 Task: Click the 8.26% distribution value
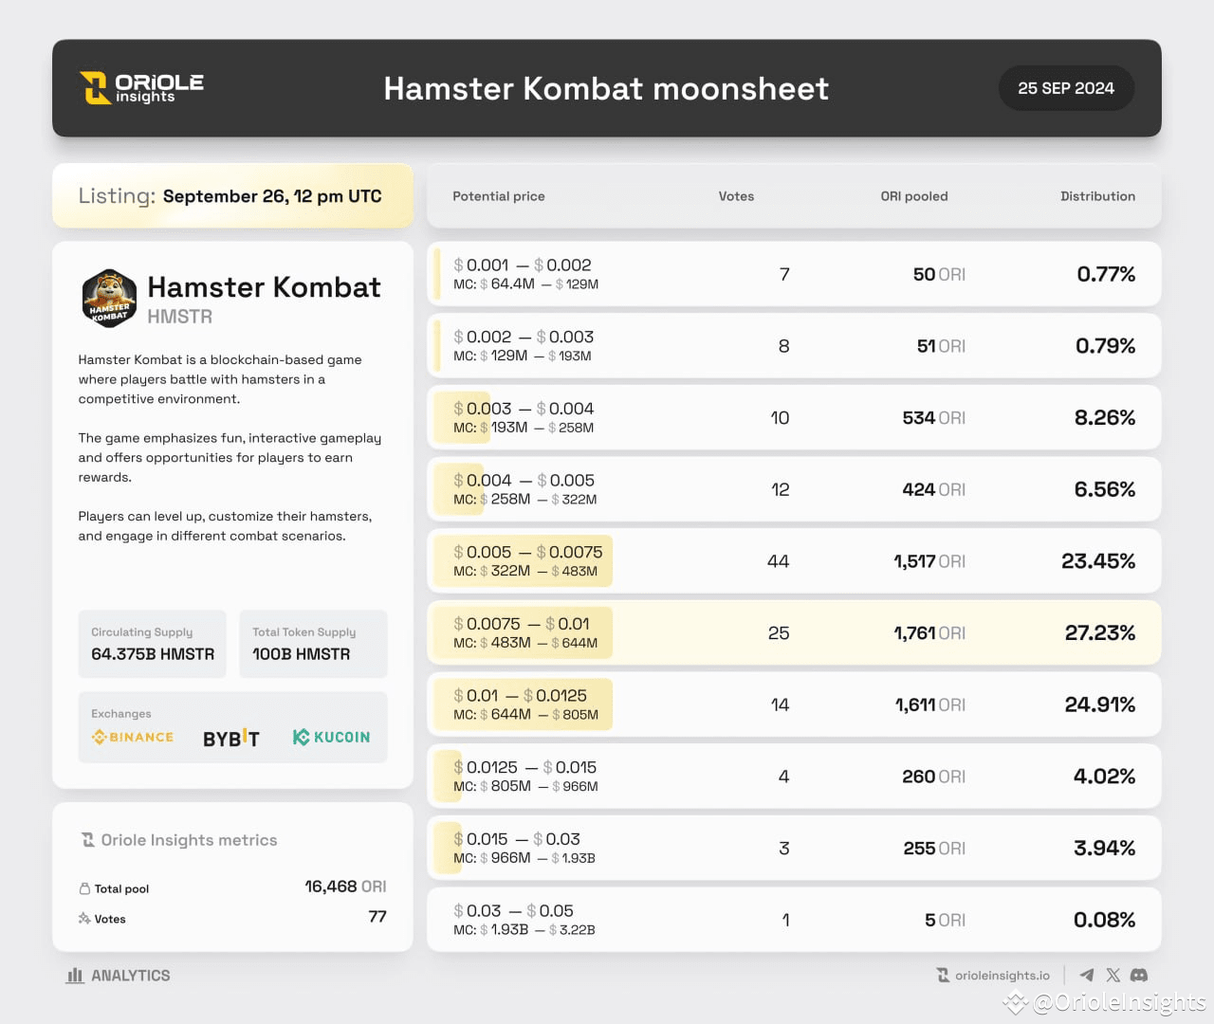1105,417
